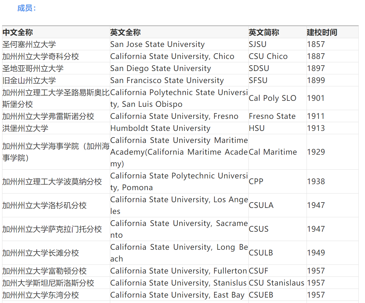The image size is (365, 303).
Task: Select San Francisco State University cell
Action: coord(167,80)
